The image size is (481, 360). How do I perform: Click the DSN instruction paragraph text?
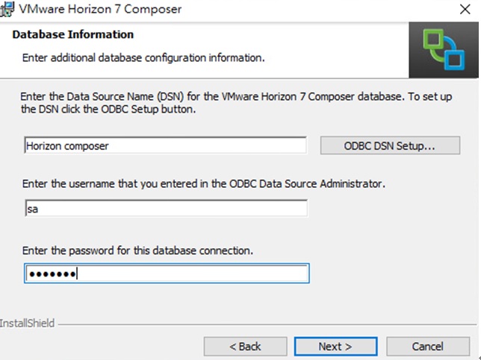click(224, 103)
